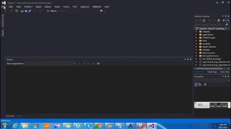Open Google Chrome from the taskbar

tap(99, 126)
